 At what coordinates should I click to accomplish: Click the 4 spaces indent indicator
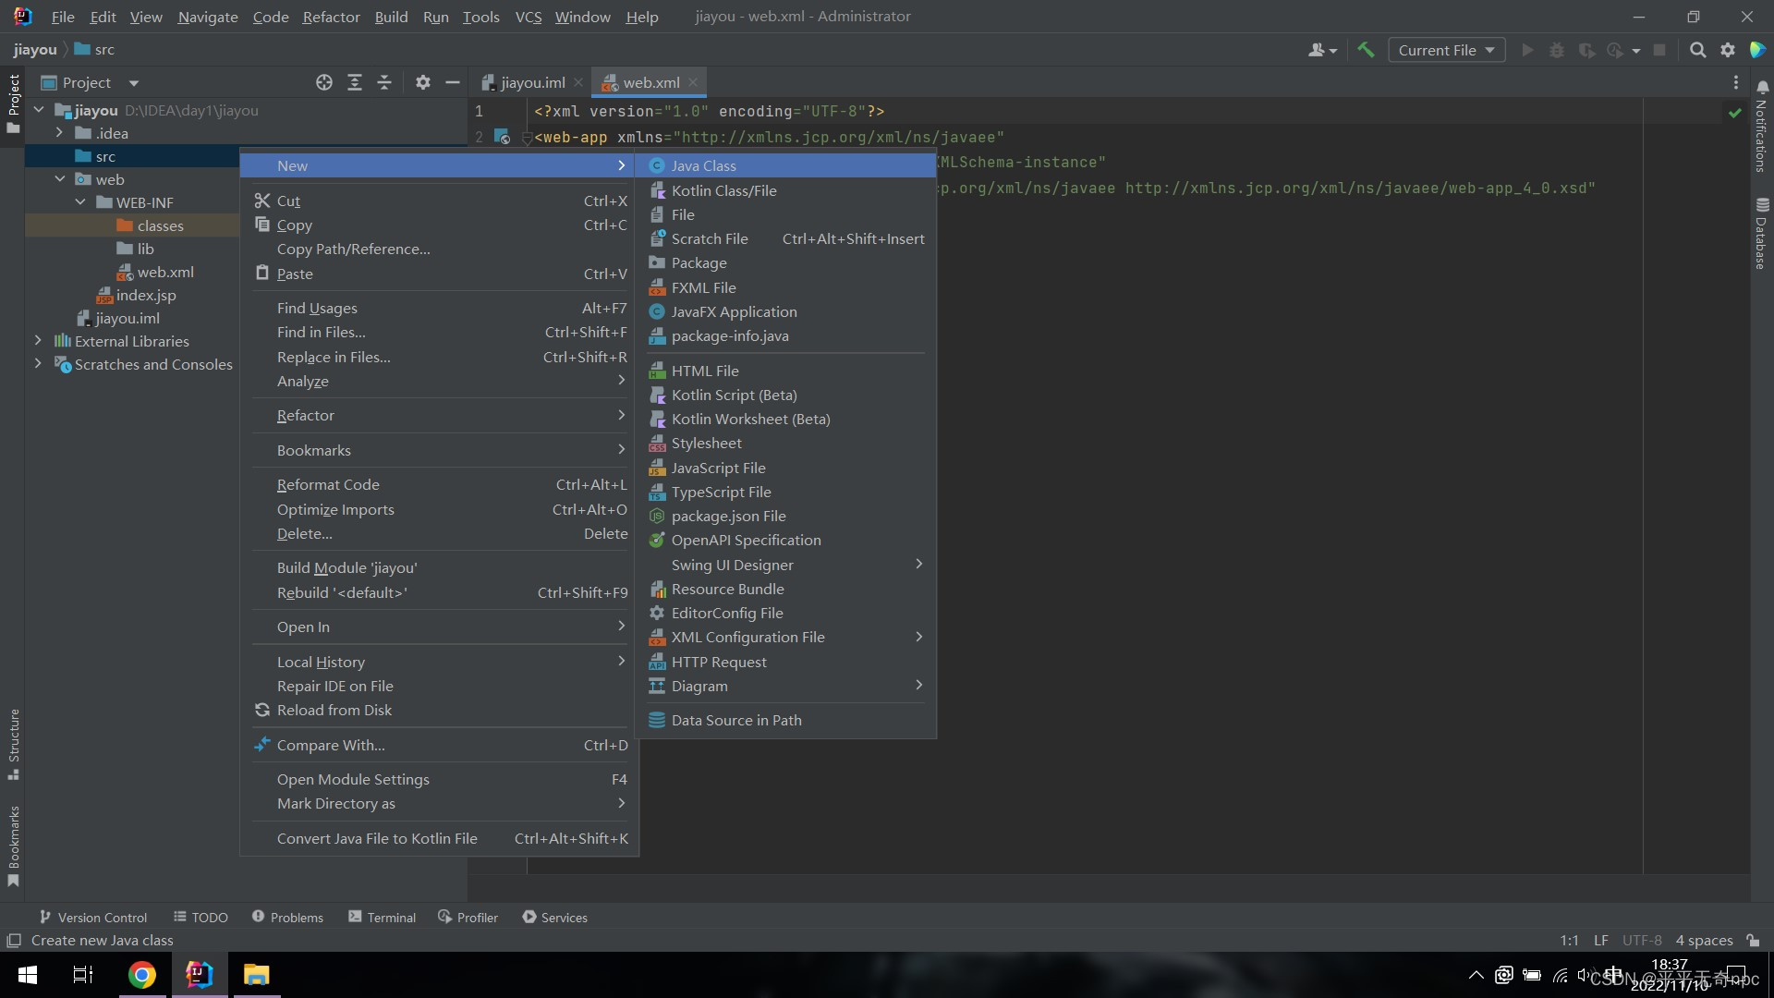[1704, 940]
